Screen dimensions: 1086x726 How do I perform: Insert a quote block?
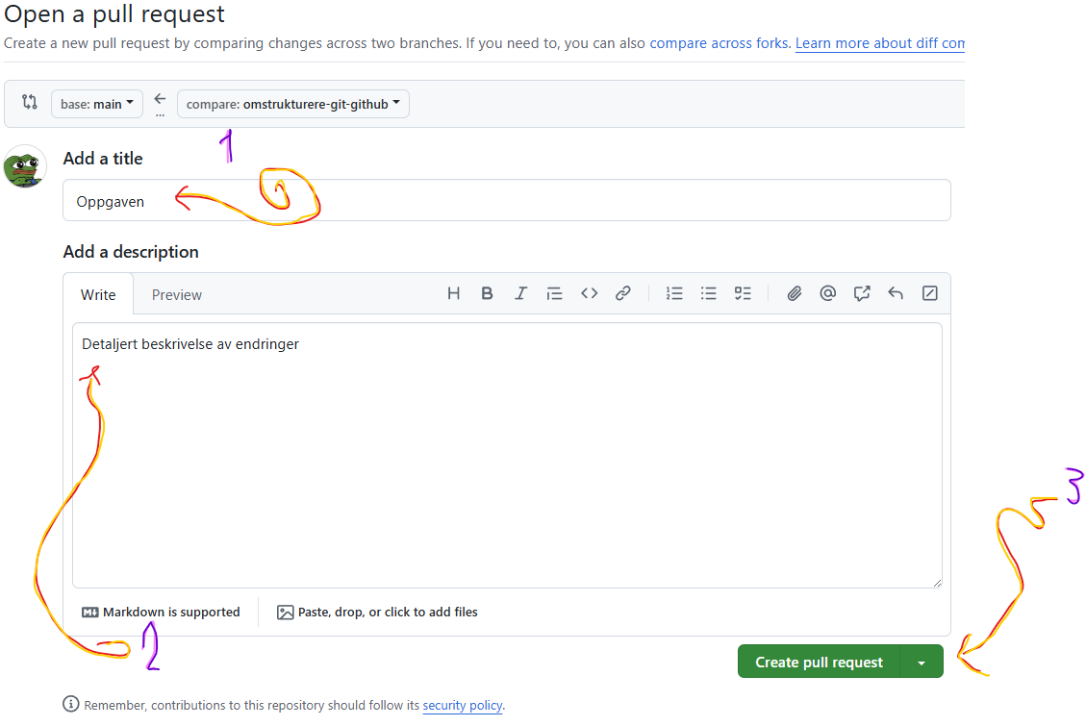[x=554, y=294]
